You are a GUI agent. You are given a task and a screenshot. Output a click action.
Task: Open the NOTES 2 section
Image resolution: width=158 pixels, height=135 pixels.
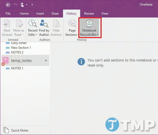tap(14, 52)
